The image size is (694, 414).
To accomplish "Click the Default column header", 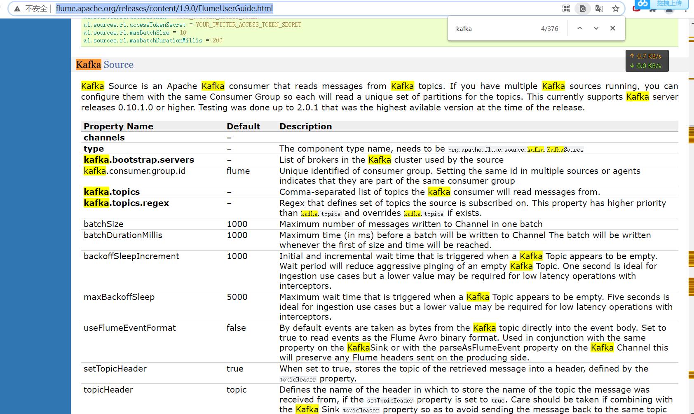I will [x=243, y=126].
